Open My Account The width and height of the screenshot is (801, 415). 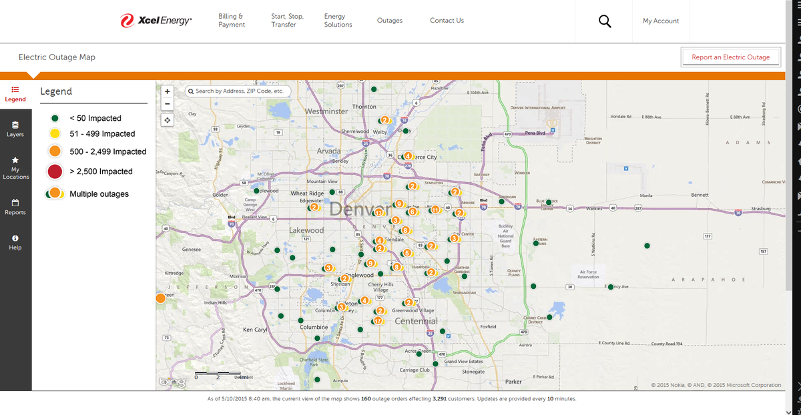tap(660, 21)
